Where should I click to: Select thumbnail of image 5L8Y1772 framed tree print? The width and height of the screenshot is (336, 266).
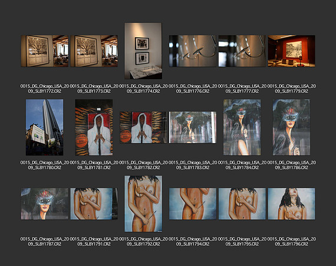click(x=45, y=51)
